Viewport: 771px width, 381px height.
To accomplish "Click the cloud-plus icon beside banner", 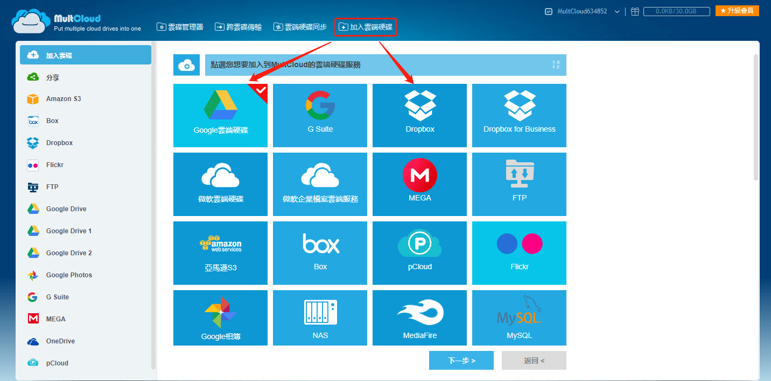I will tap(187, 64).
